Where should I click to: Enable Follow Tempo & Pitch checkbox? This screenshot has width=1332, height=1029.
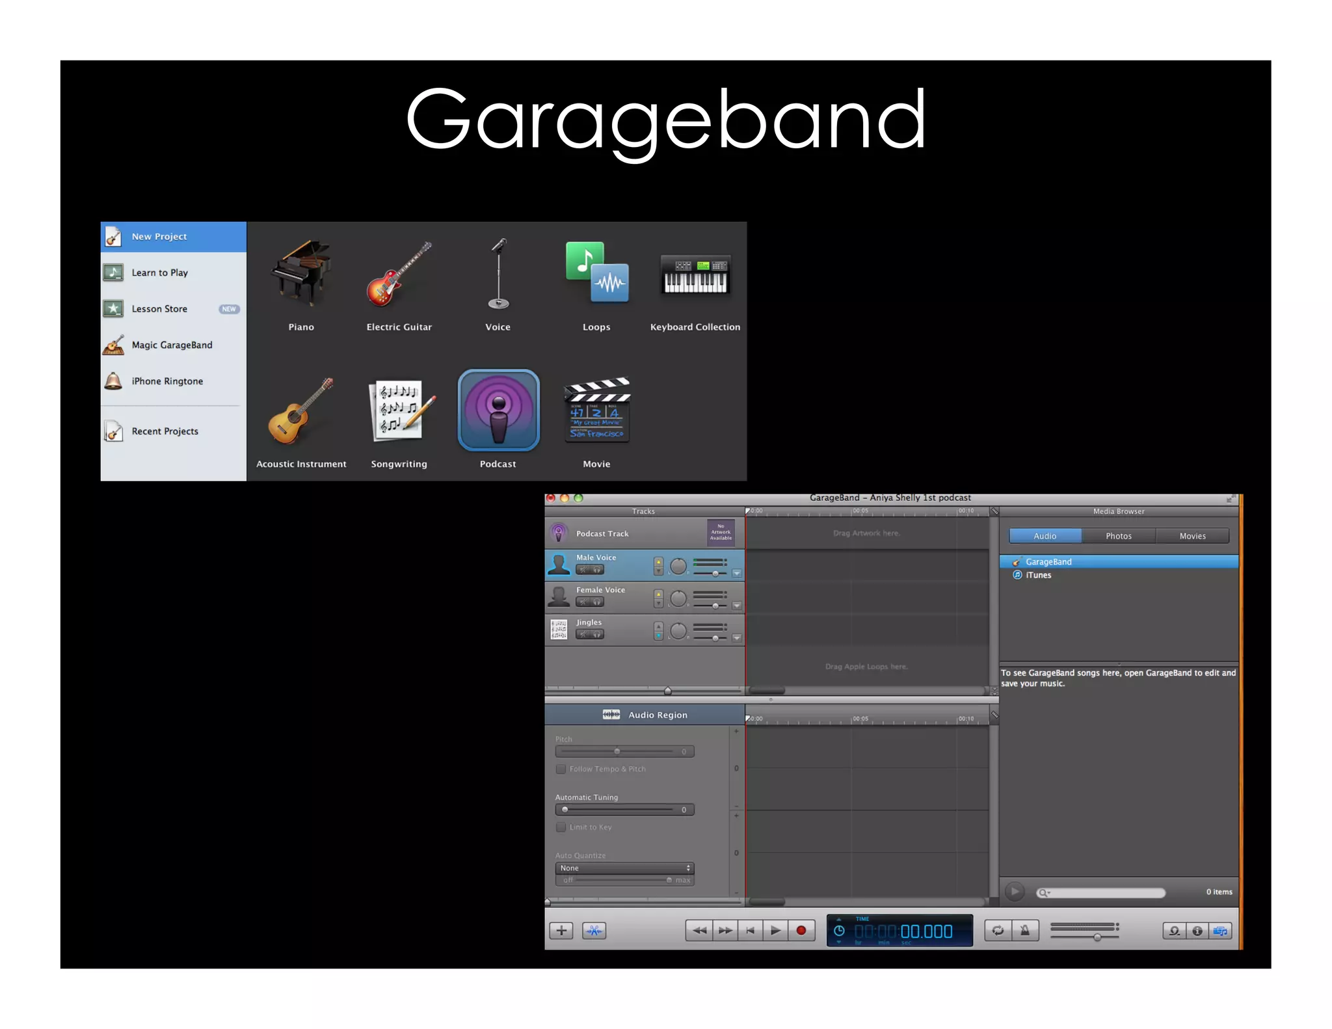pyautogui.click(x=561, y=769)
